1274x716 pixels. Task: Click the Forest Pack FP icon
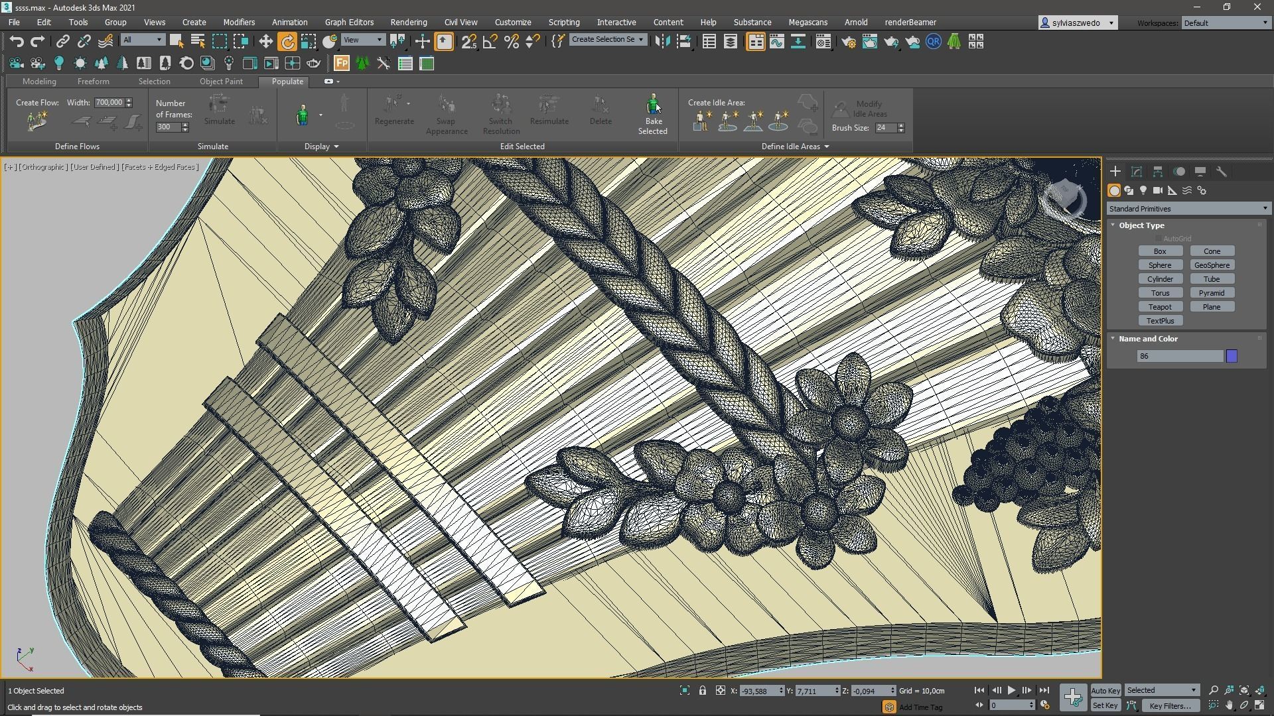click(342, 64)
